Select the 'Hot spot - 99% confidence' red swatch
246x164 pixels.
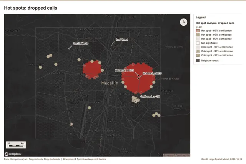[x=198, y=31]
